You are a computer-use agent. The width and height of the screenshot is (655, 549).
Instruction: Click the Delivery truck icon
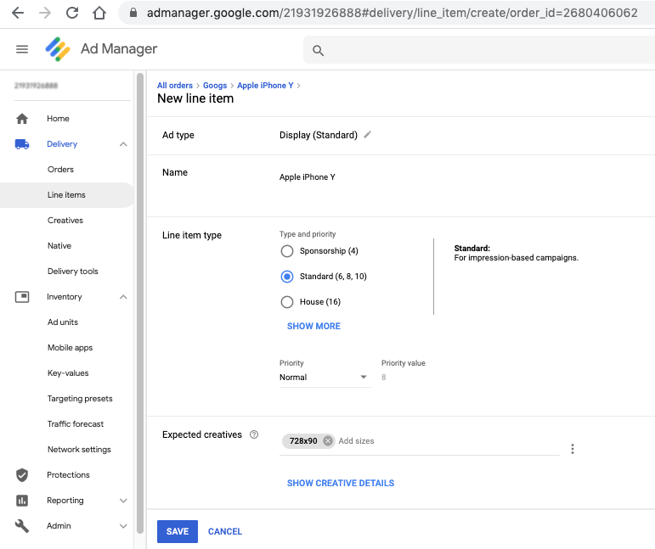pyautogui.click(x=22, y=144)
